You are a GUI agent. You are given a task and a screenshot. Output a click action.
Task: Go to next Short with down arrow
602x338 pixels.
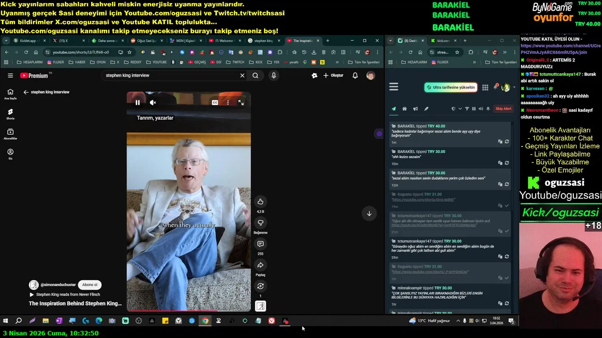[369, 214]
